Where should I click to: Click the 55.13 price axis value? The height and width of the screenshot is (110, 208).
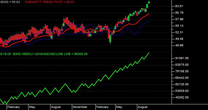point(179,26)
